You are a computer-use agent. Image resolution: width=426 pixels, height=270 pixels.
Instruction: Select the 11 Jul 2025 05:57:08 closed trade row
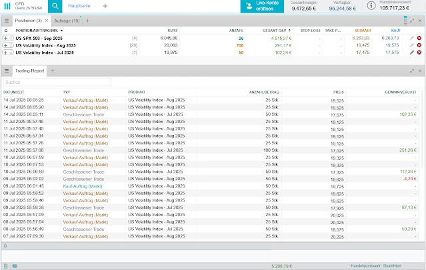(x=210, y=150)
